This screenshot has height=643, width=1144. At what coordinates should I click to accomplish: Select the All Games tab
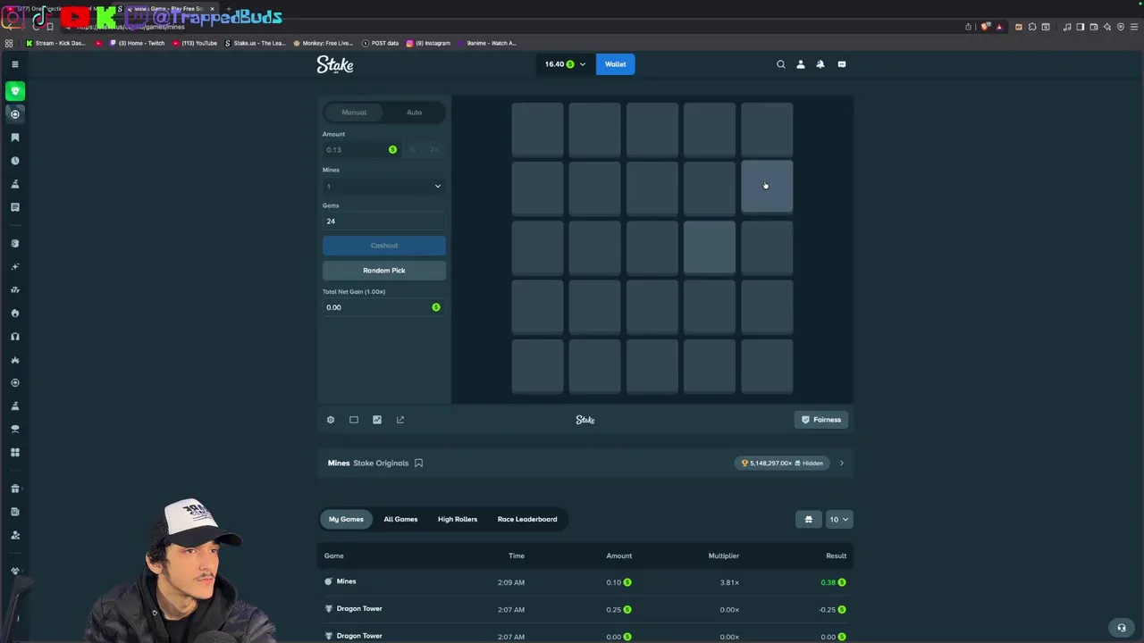click(400, 520)
